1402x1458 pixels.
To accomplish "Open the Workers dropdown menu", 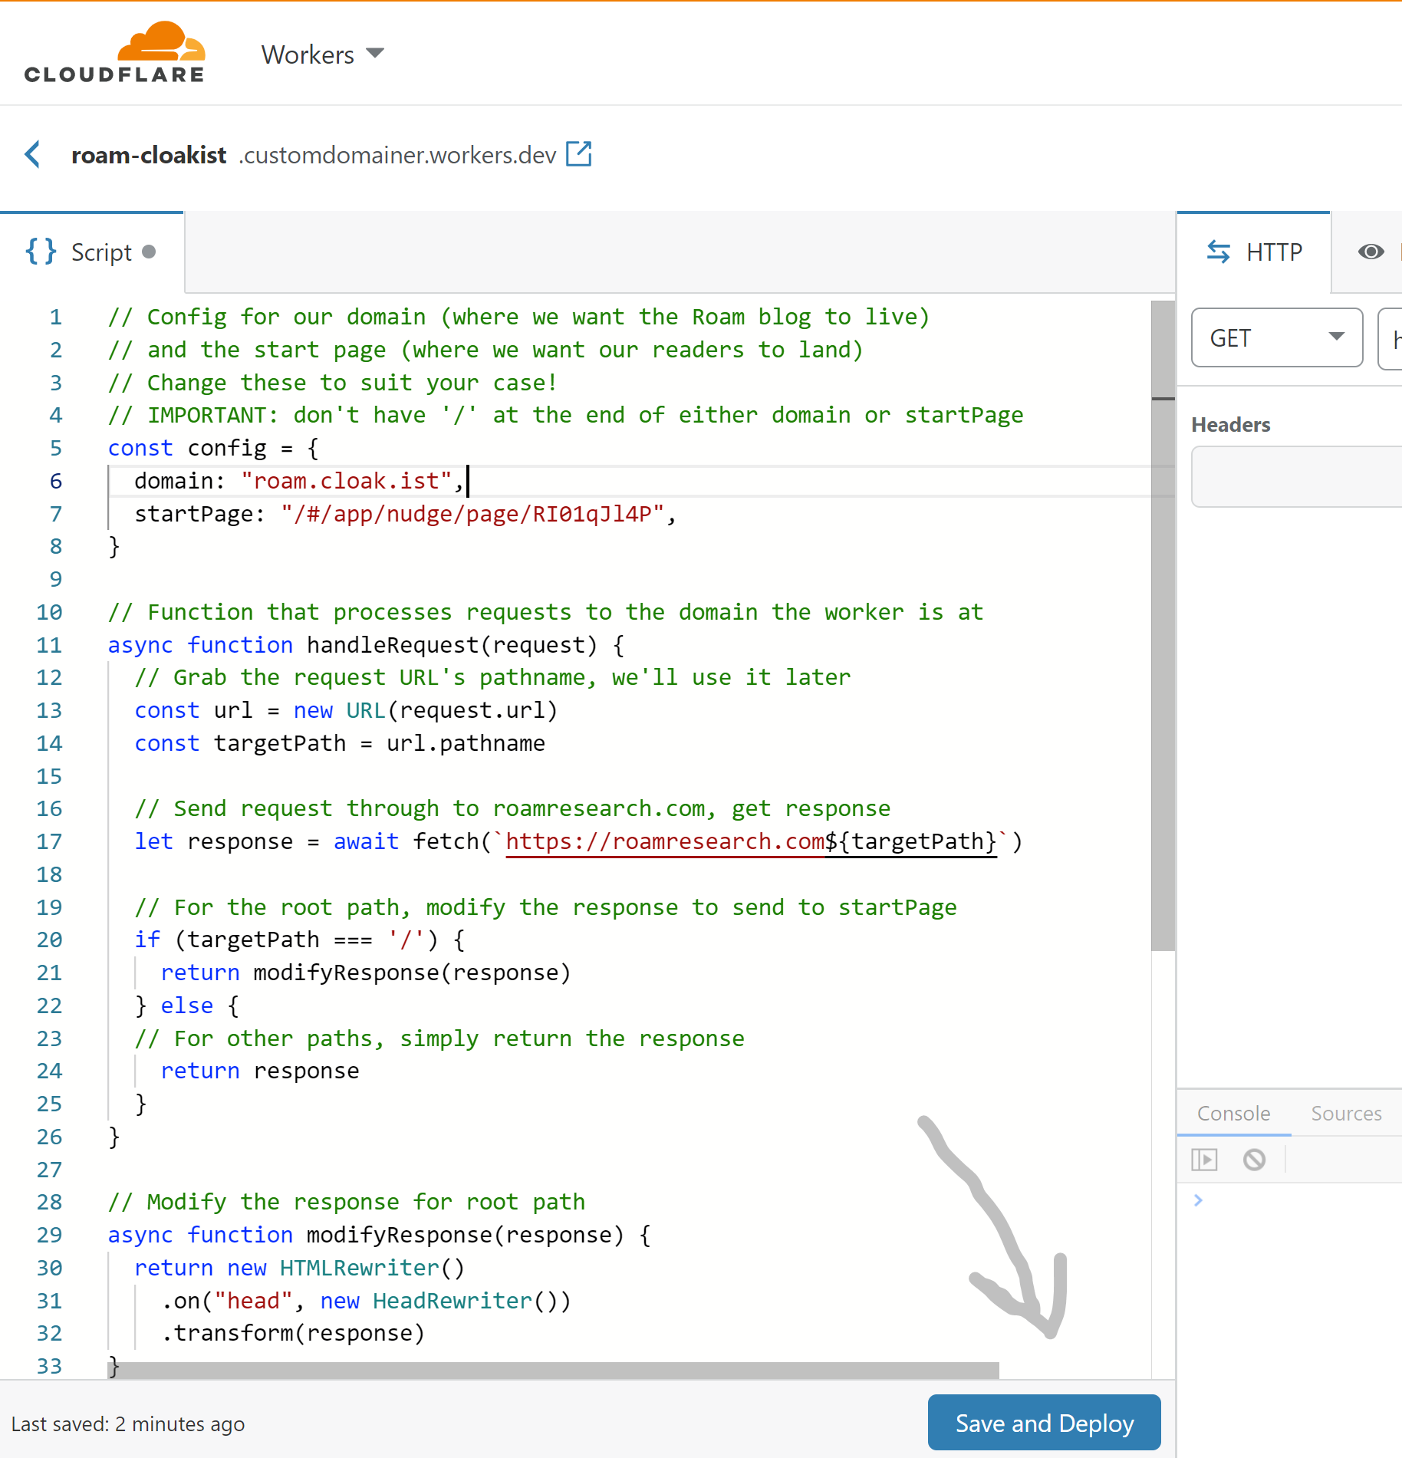I will (x=322, y=54).
